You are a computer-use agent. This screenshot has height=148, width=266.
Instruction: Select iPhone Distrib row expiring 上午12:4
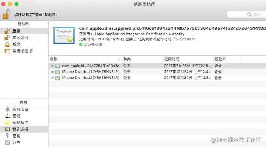coord(91,72)
